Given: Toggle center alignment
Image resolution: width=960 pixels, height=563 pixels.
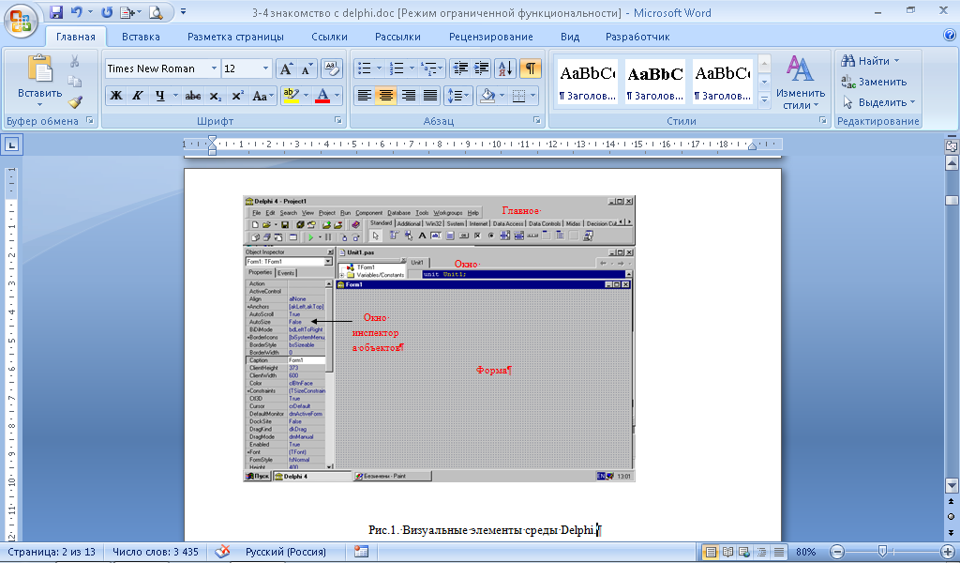Looking at the screenshot, I should [x=385, y=96].
